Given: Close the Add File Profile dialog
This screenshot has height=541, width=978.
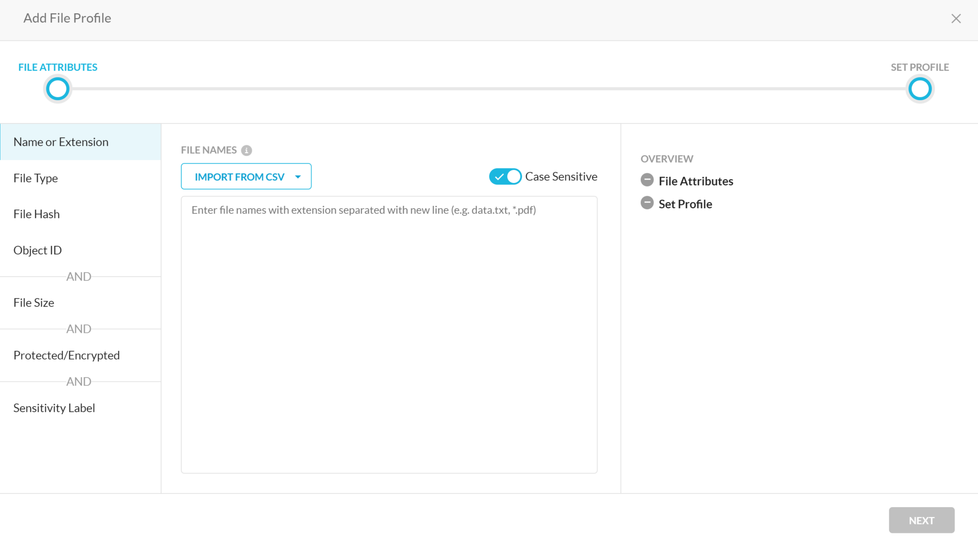Looking at the screenshot, I should coord(956,18).
